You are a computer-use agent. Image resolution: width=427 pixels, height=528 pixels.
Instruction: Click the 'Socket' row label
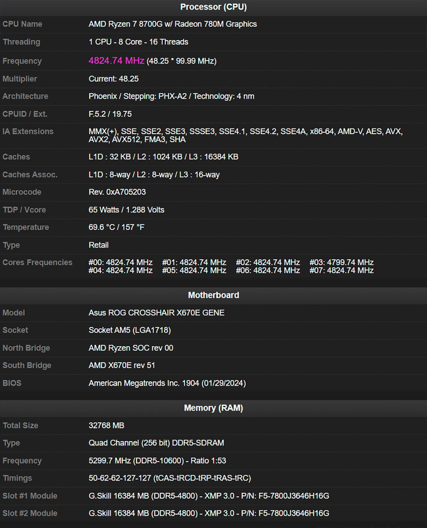click(15, 330)
